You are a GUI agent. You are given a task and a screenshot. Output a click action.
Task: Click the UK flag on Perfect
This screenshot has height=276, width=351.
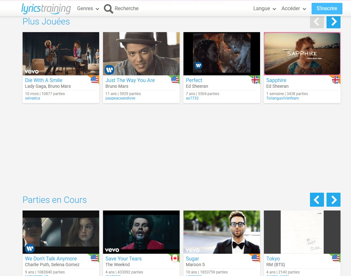click(x=255, y=80)
